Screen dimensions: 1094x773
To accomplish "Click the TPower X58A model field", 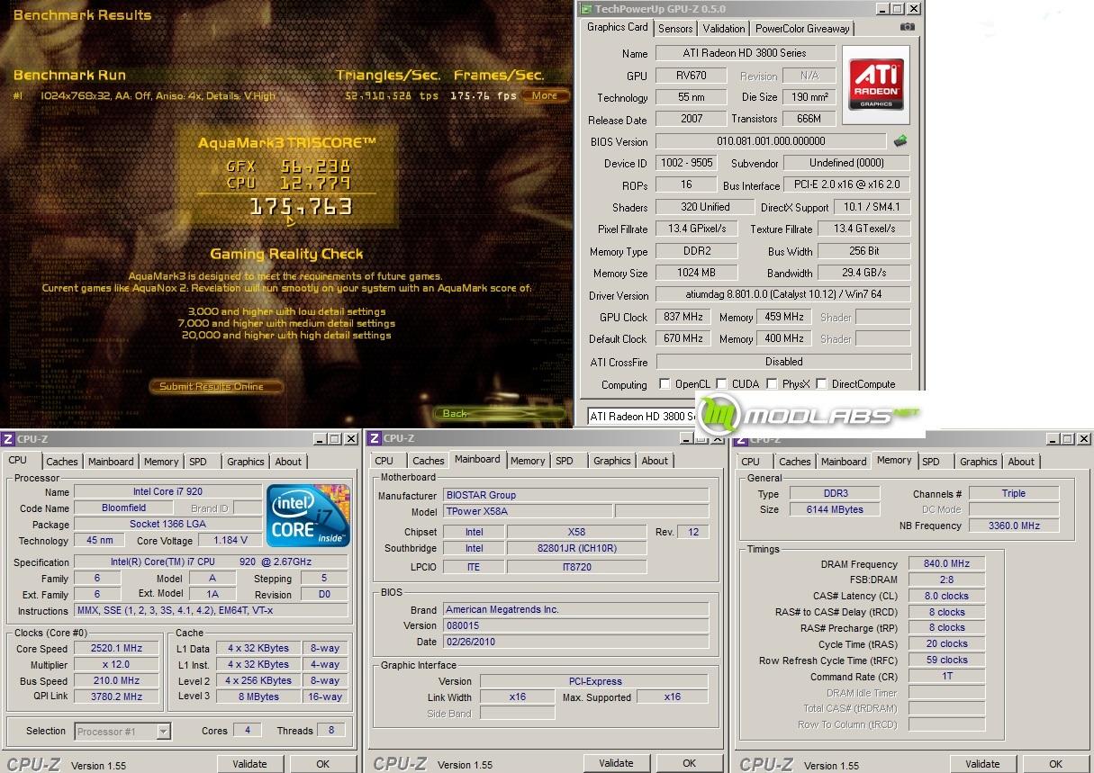I will click(x=527, y=511).
